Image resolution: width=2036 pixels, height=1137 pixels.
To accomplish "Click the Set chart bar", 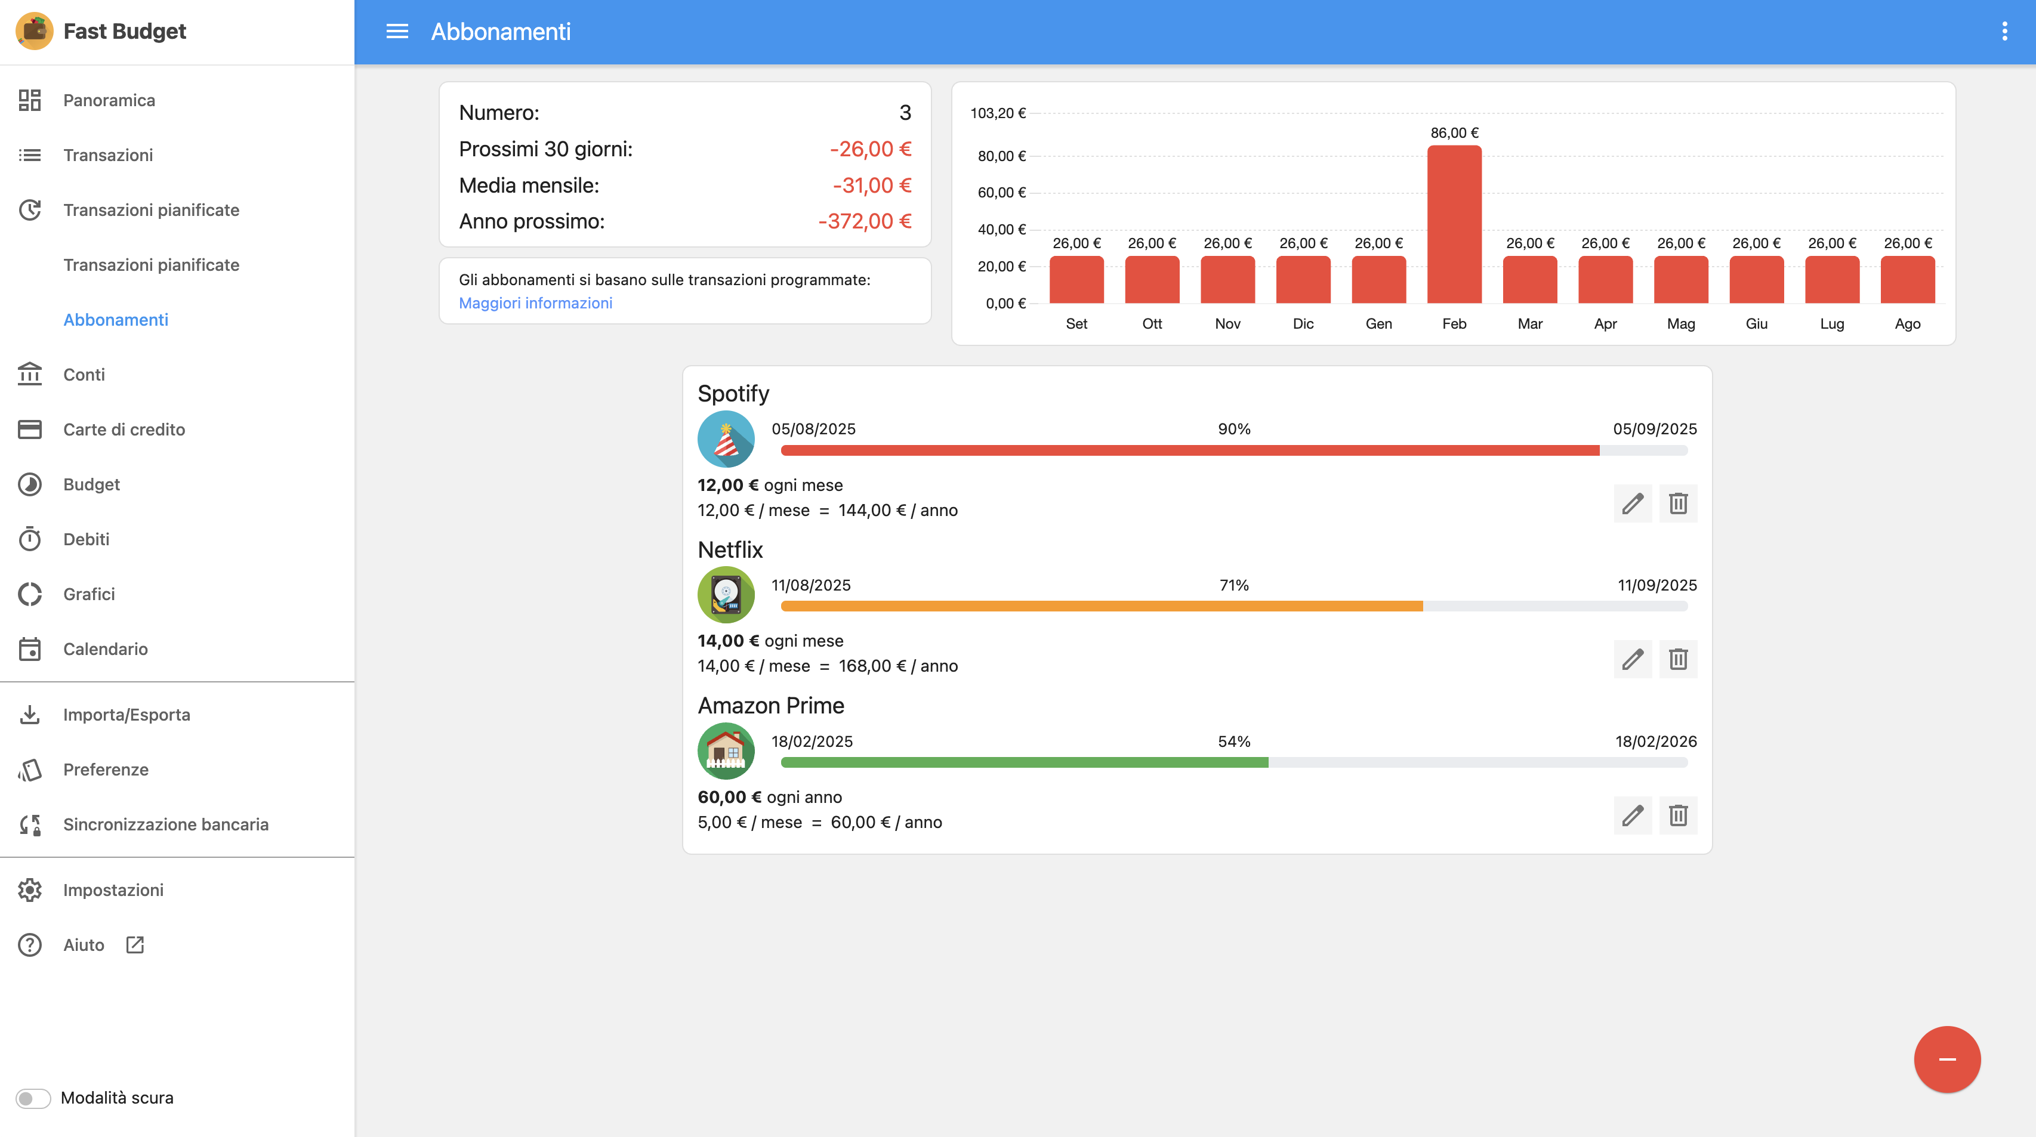I will 1076,280.
